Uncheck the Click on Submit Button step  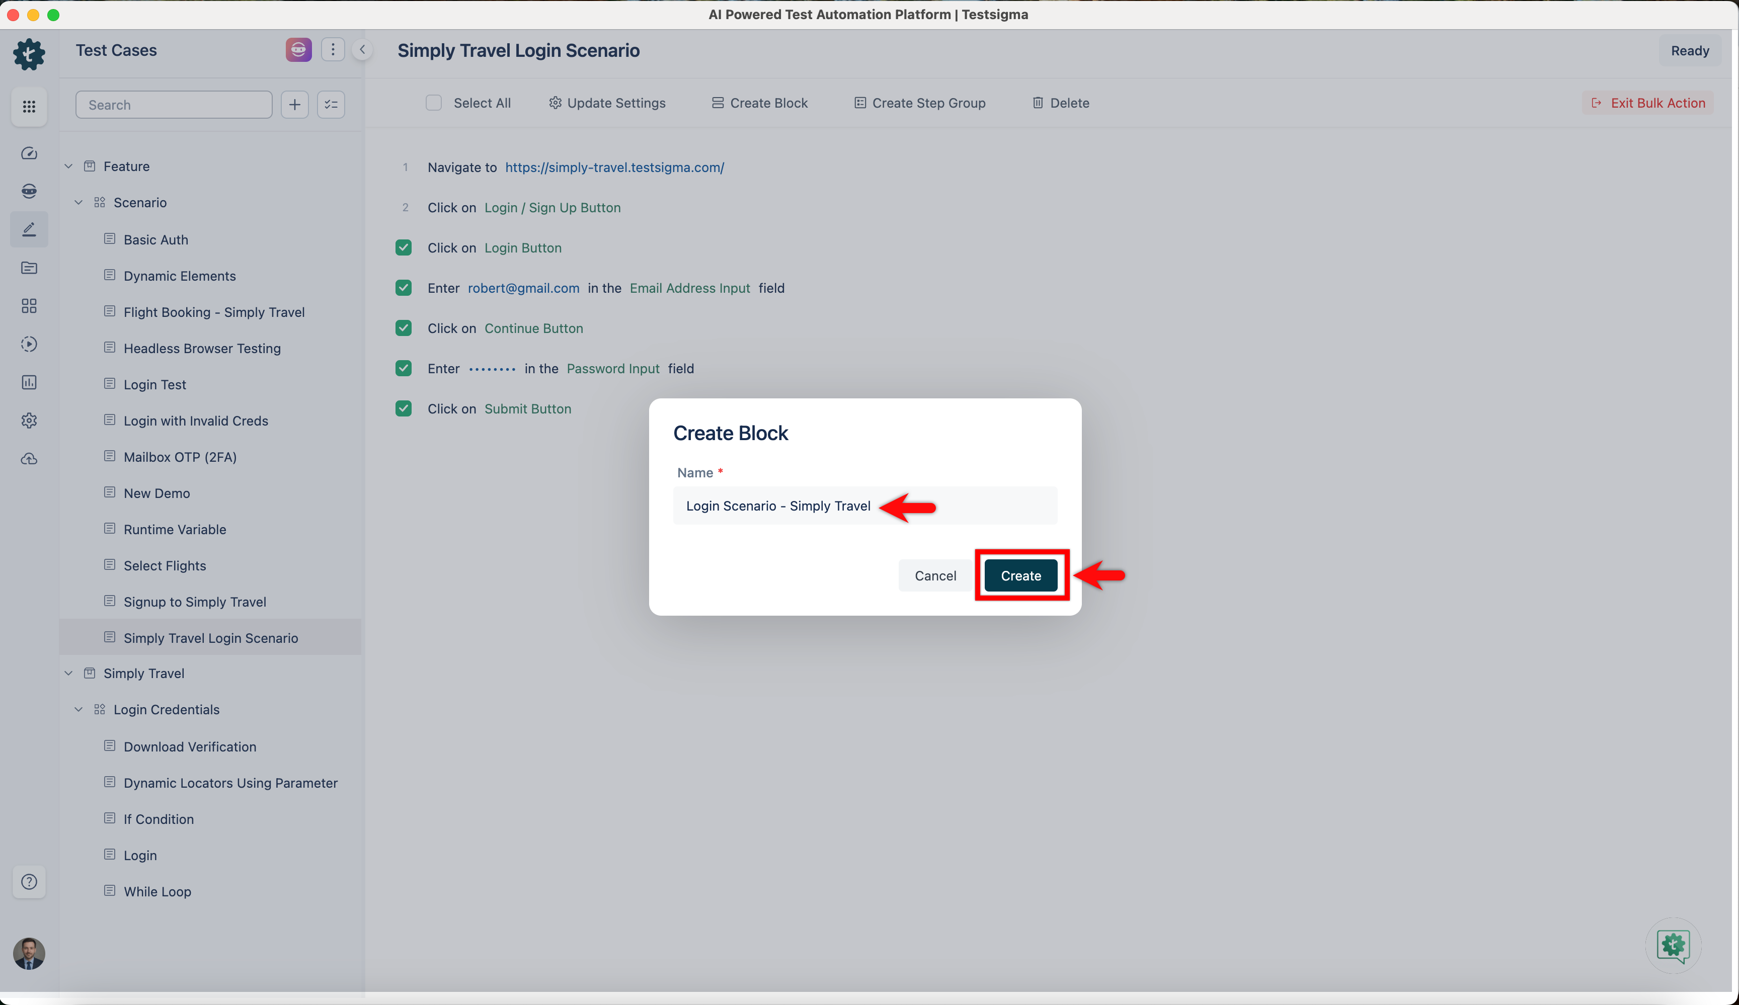[404, 408]
